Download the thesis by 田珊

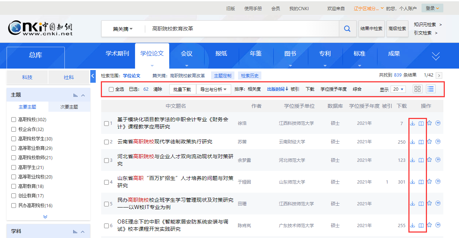412,204
